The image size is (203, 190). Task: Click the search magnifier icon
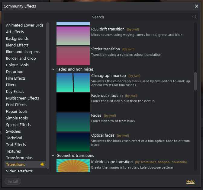(x=194, y=17)
